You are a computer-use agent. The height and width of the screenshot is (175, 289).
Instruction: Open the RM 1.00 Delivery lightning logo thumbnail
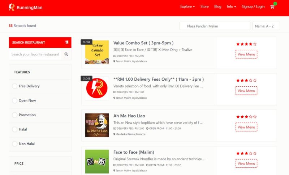[x=97, y=89]
